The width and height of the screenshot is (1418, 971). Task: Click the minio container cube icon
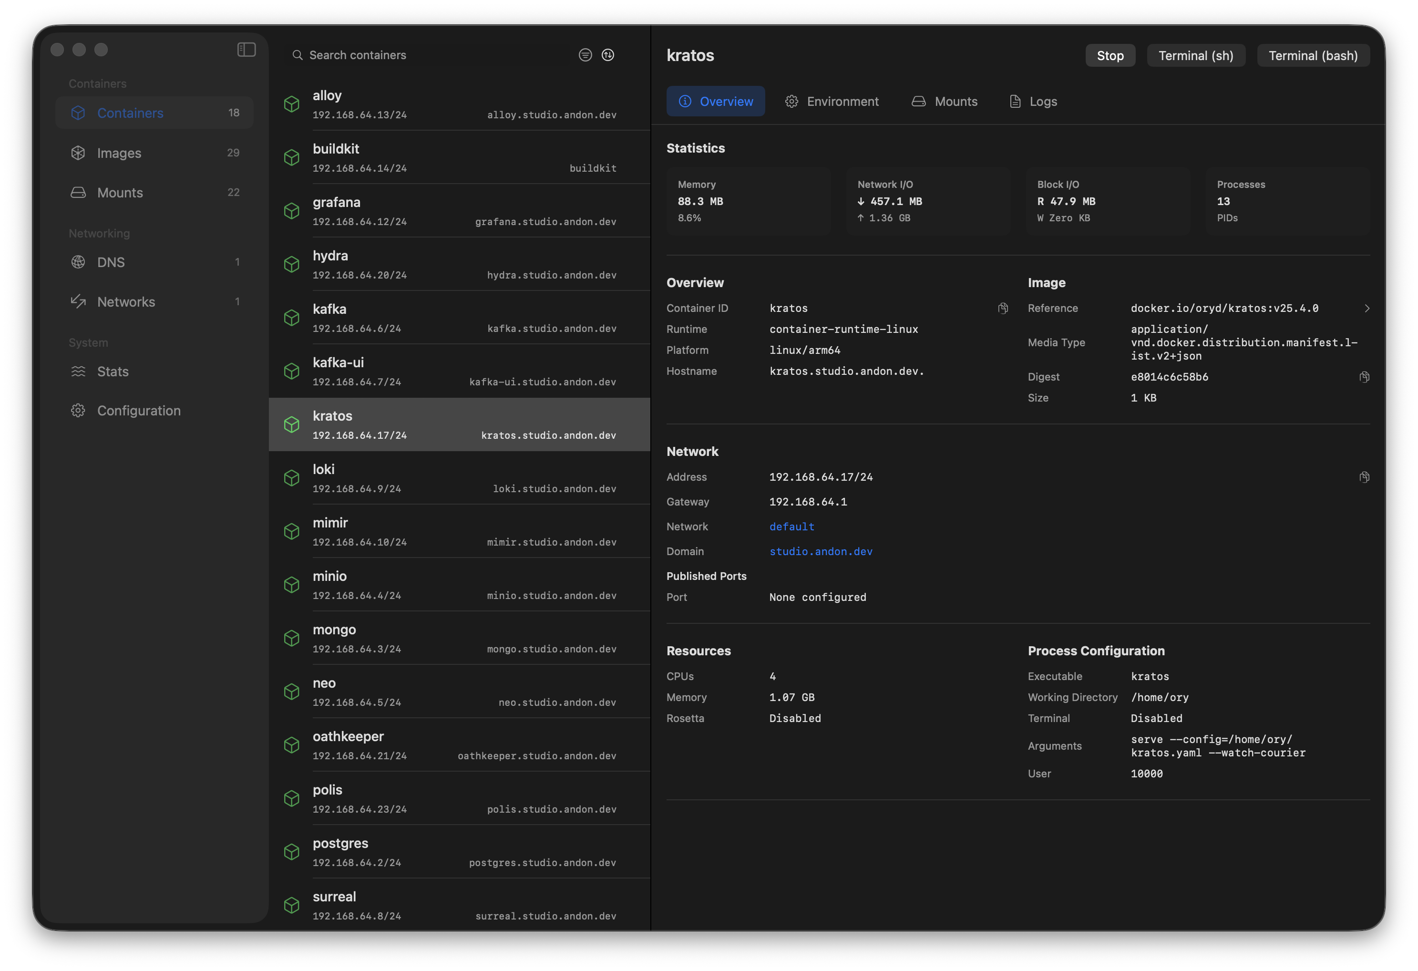292,585
